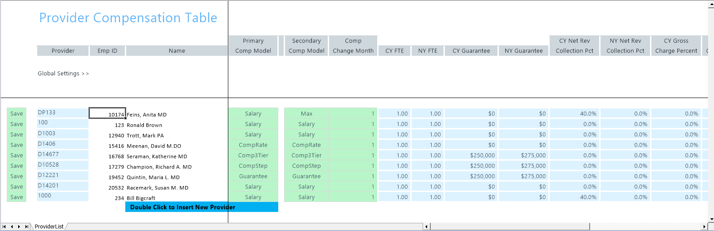Select Primary Comp Model cell for Feins, Anita
714x231 pixels.
[253, 113]
